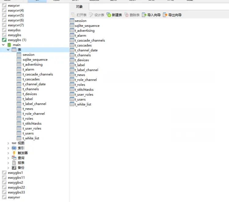Screen dimensions: 229x202
Task: Expand the reports (报表) tree node
Action: (8, 163)
